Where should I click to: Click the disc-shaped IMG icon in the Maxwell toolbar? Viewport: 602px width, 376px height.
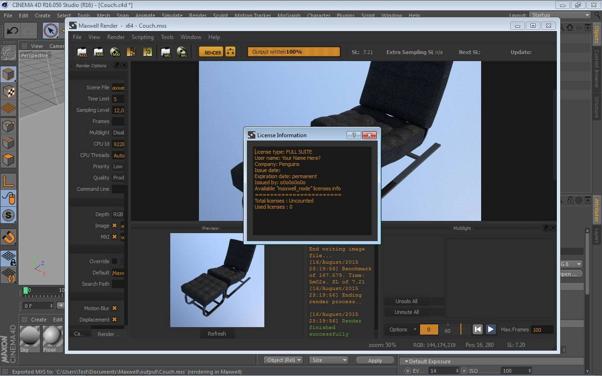182,52
